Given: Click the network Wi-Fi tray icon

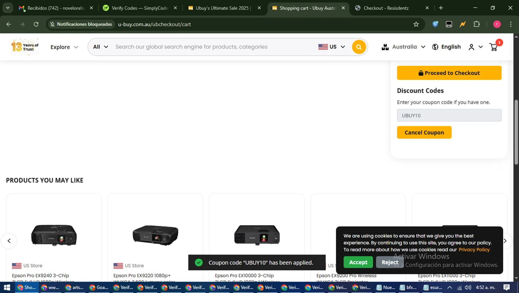Looking at the screenshot, I should [x=459, y=287].
